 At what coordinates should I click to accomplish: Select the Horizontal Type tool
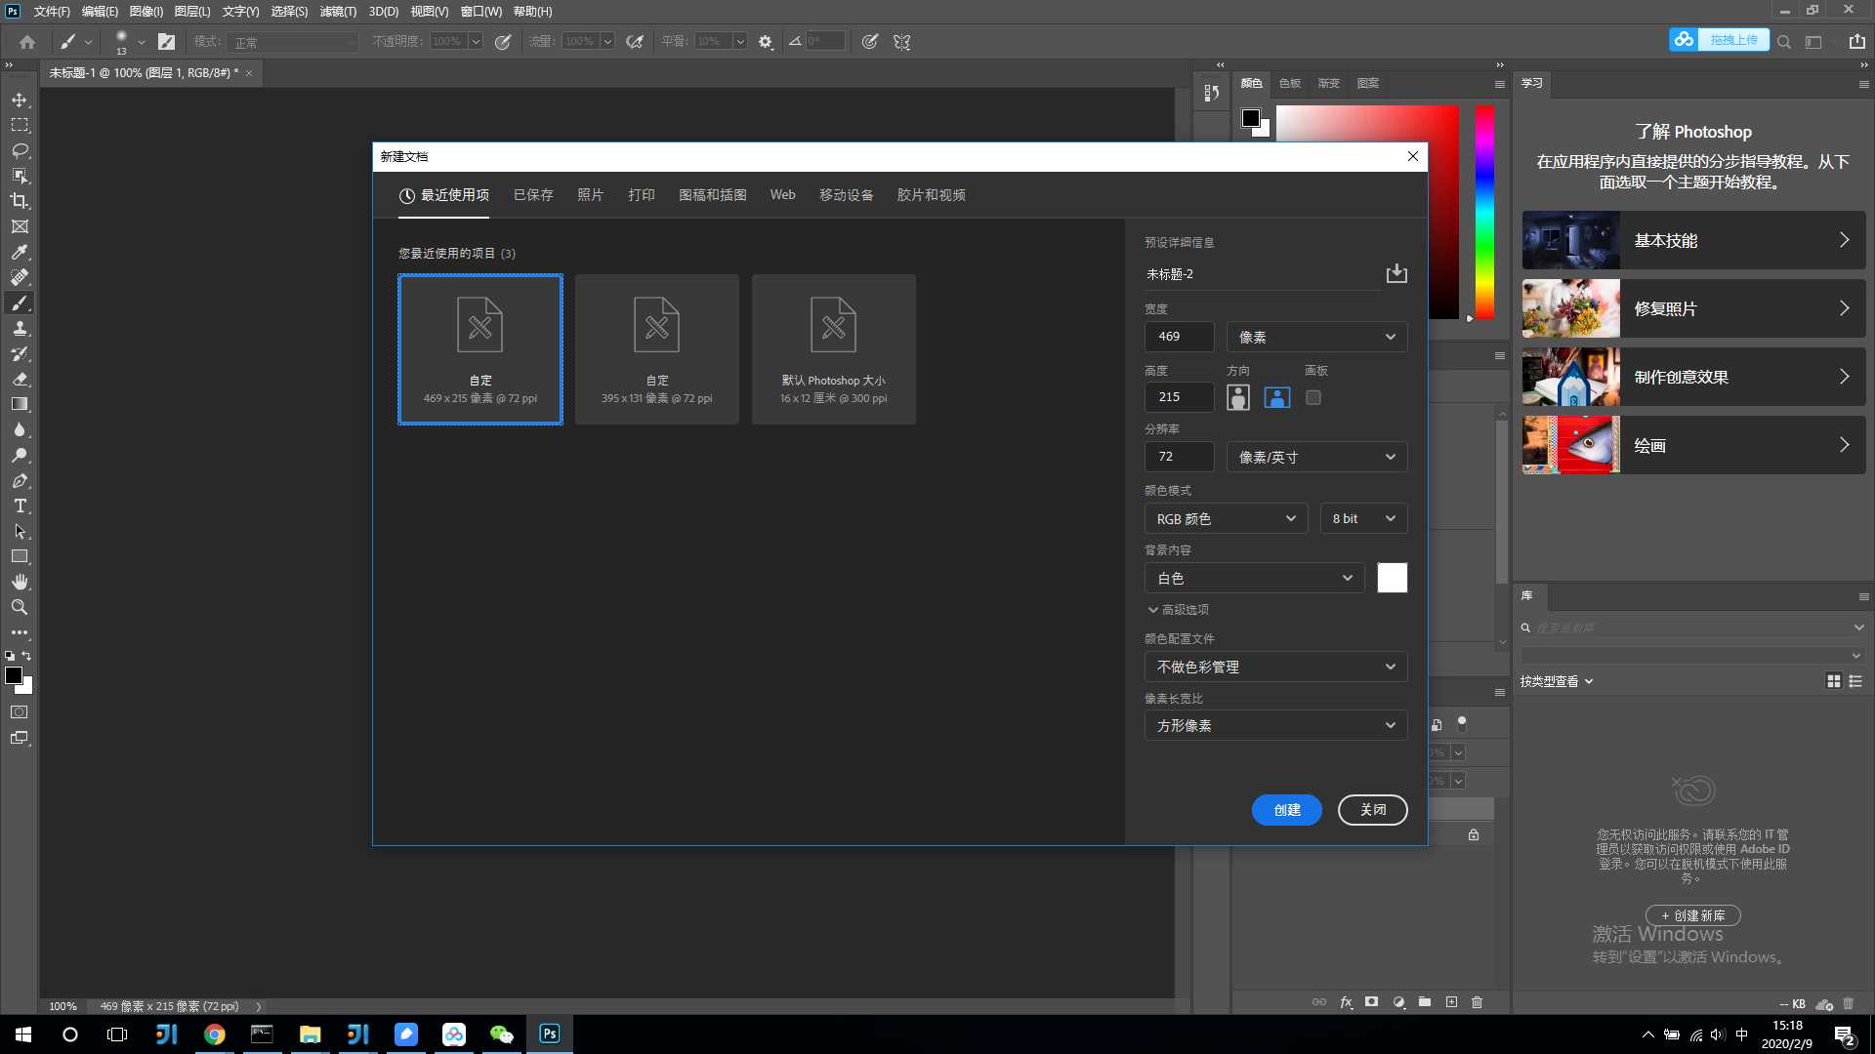20,506
